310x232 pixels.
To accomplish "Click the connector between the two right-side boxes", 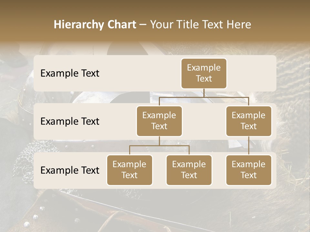I will click(x=249, y=146).
